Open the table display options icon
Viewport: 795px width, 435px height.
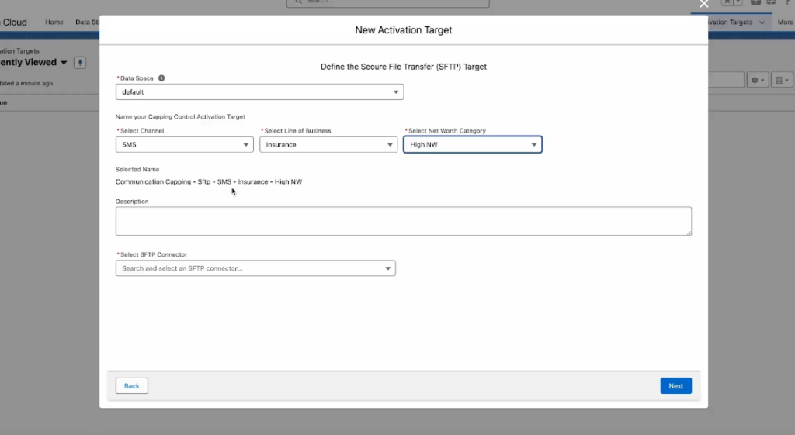pyautogui.click(x=782, y=80)
